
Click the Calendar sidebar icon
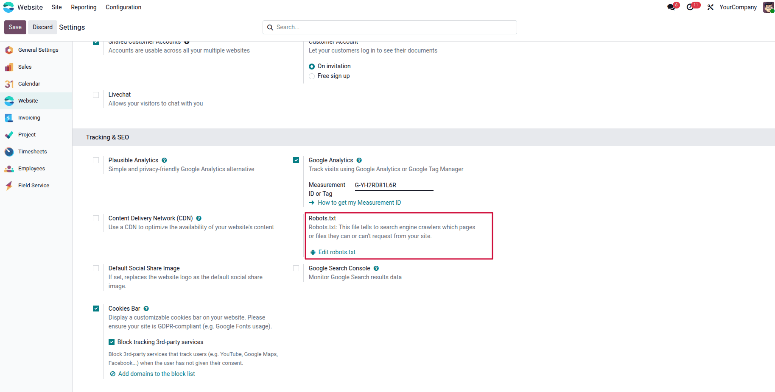9,84
